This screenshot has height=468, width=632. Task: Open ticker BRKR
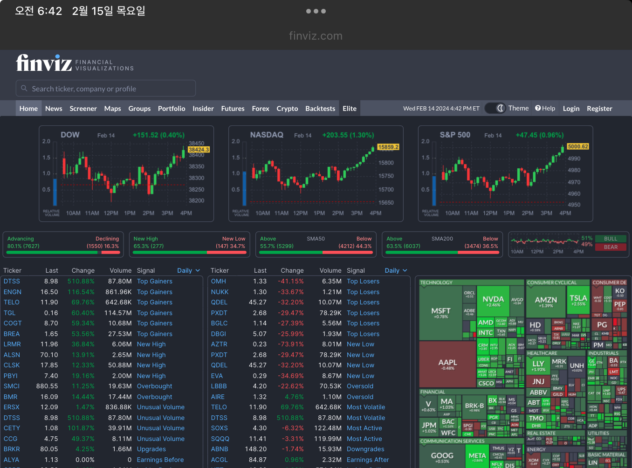(x=12, y=449)
